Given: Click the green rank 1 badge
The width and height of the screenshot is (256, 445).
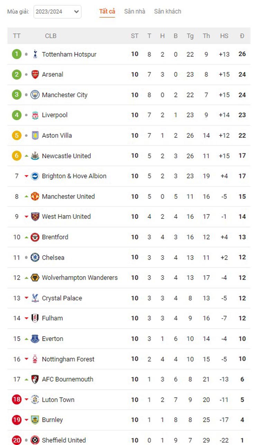Looking at the screenshot, I should pyautogui.click(x=17, y=54).
